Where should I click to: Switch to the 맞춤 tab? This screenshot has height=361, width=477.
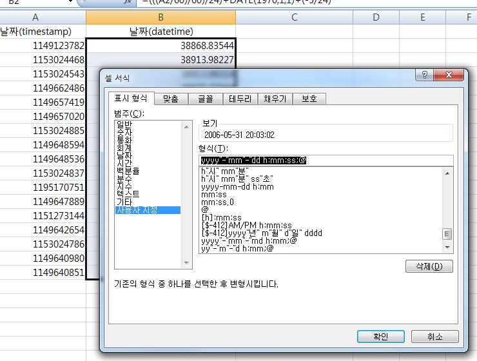coord(171,99)
